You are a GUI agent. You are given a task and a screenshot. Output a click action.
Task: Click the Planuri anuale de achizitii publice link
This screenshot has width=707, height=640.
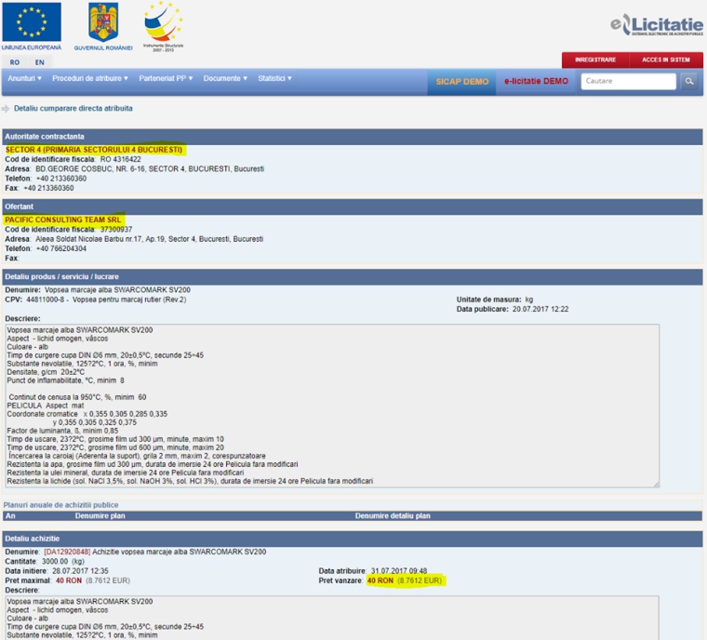pyautogui.click(x=60, y=505)
